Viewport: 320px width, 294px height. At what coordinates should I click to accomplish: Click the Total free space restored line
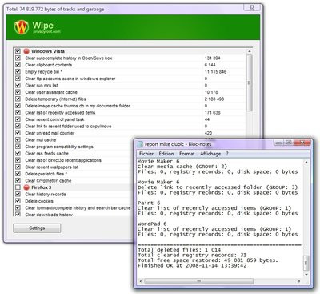pyautogui.click(x=208, y=260)
